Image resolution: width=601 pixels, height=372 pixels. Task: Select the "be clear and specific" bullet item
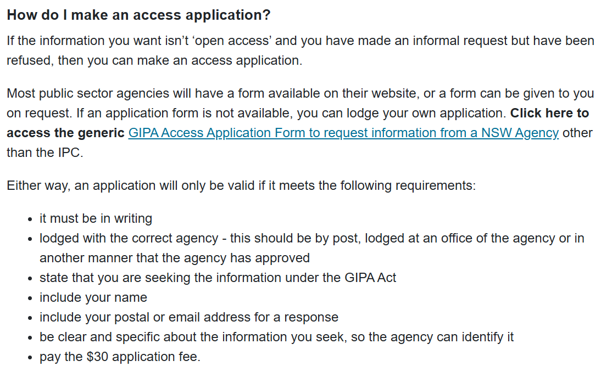[x=276, y=337]
